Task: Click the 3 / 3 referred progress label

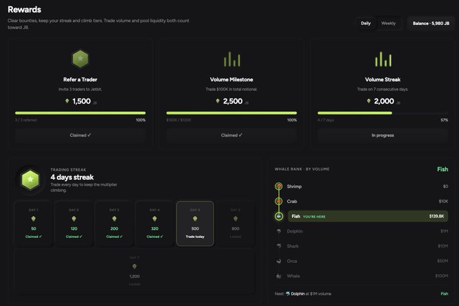Action: (26, 120)
